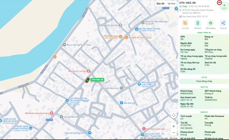Viewport: 229px width, 140px height.
Task: Open map camera pan control
Action: [x=173, y=115]
